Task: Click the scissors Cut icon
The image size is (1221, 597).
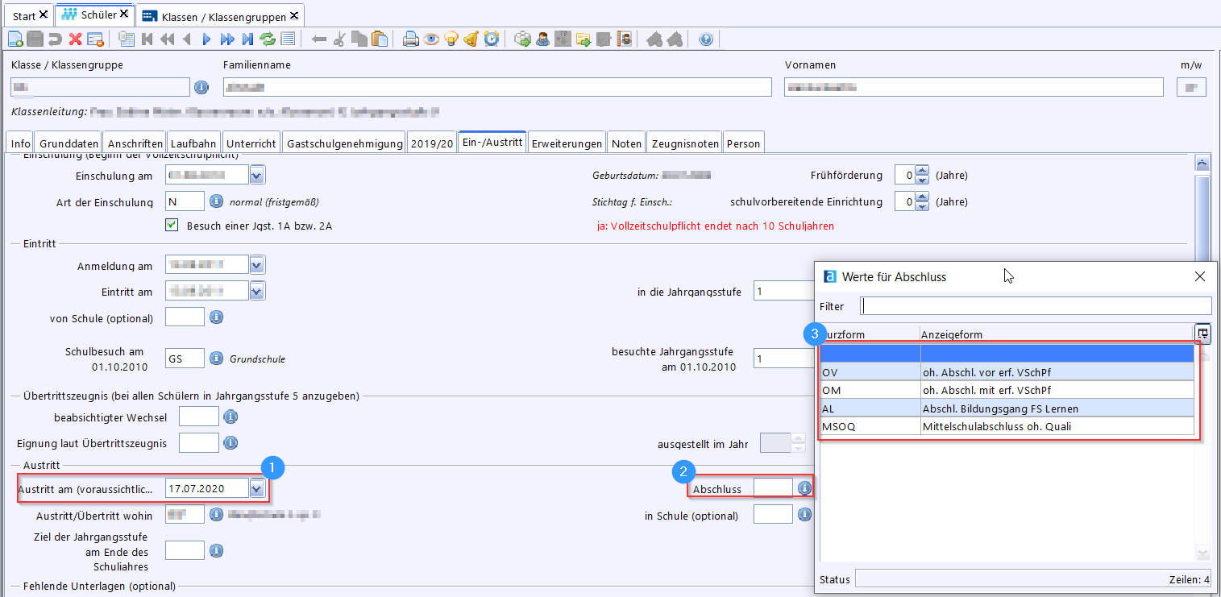Action: click(x=339, y=39)
